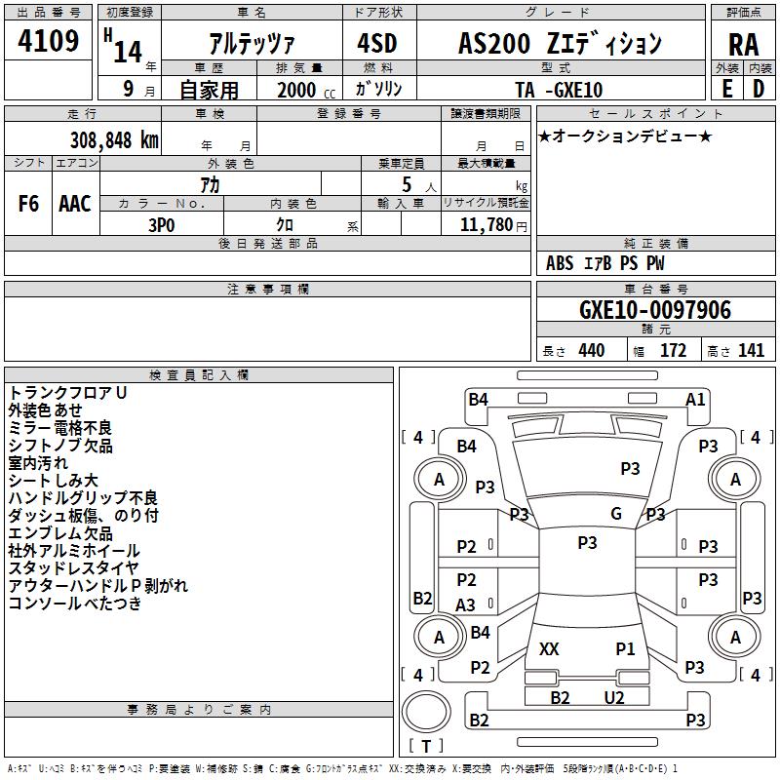Screen dimensions: 780x780
Task: Click inspector note スタッドレスタイヤ
Action: pyautogui.click(x=73, y=568)
